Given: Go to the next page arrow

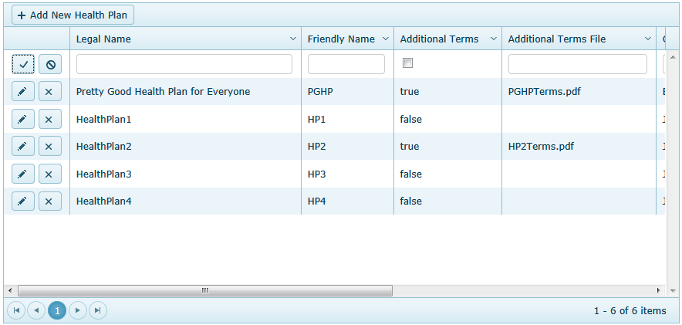Looking at the screenshot, I should (x=77, y=310).
